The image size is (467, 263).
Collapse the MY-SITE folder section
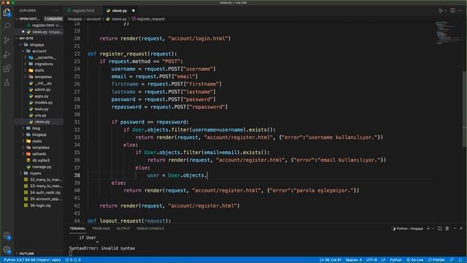(26, 38)
